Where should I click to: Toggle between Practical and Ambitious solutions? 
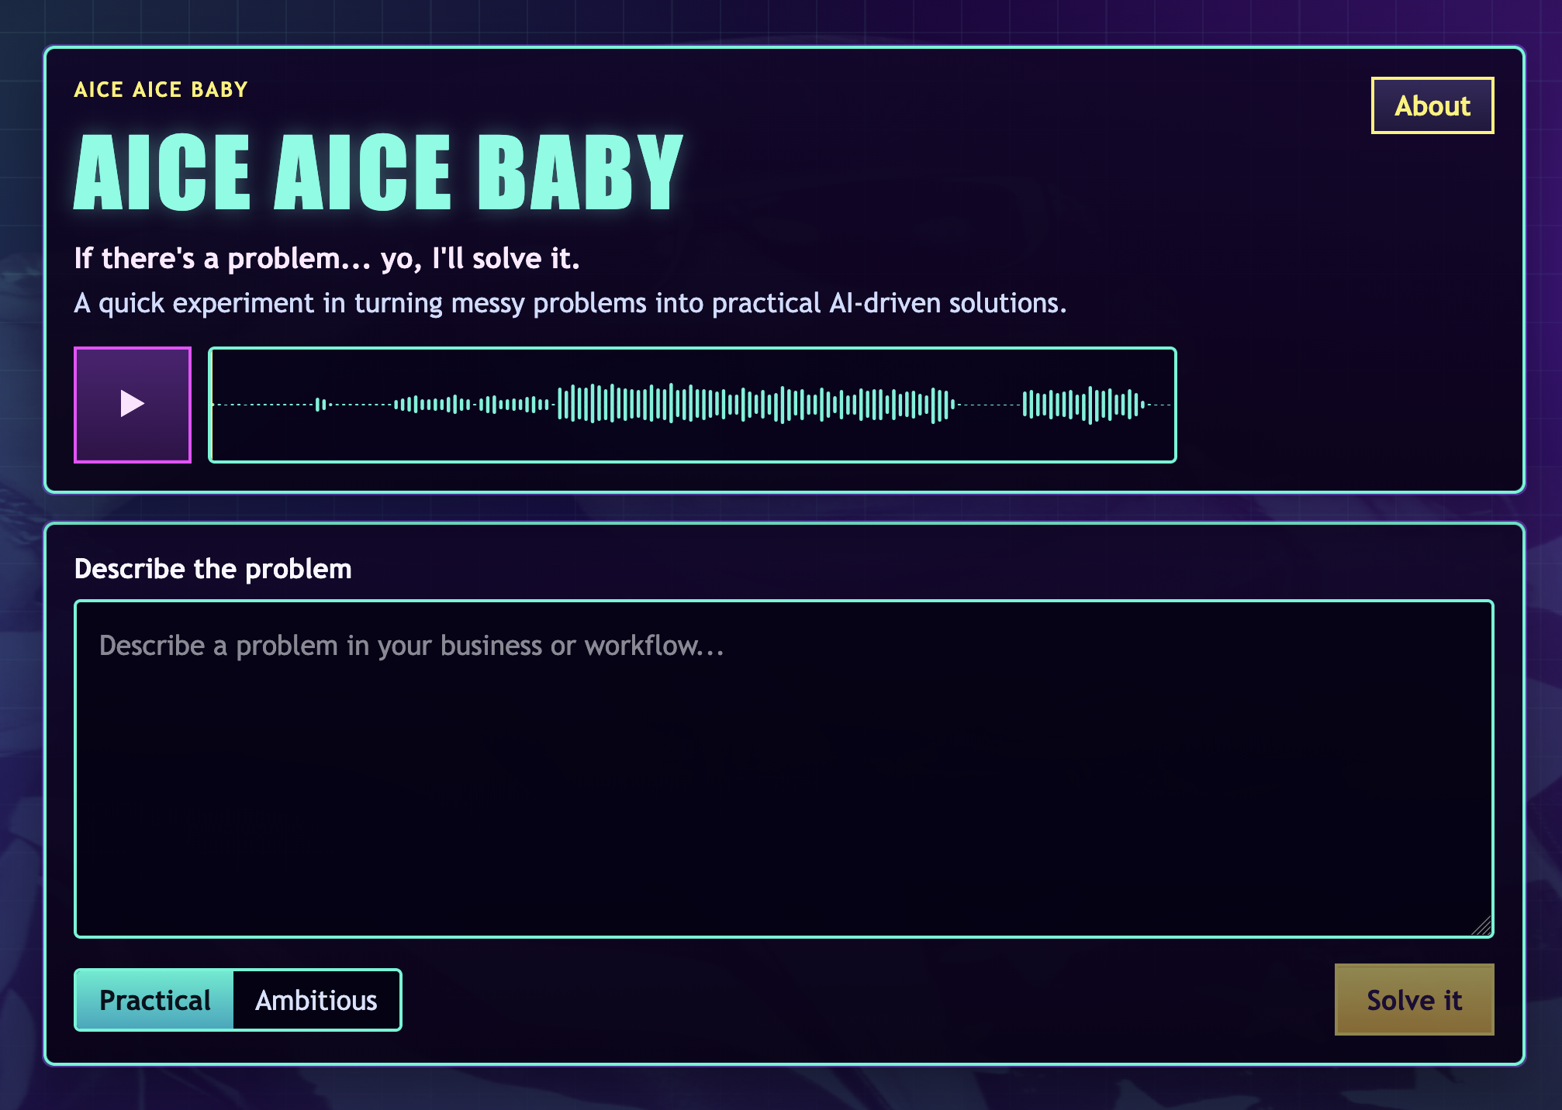click(237, 1000)
